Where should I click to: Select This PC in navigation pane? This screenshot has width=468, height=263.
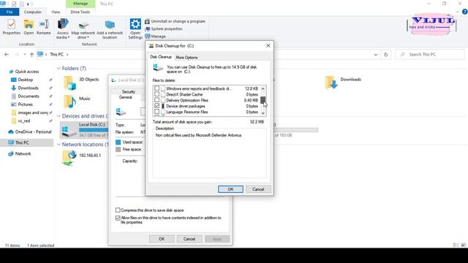[x=22, y=143]
